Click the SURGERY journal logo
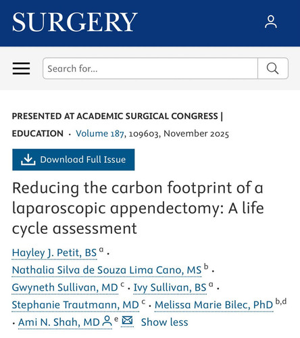The width and height of the screenshot is (300, 338). pyautogui.click(x=75, y=22)
